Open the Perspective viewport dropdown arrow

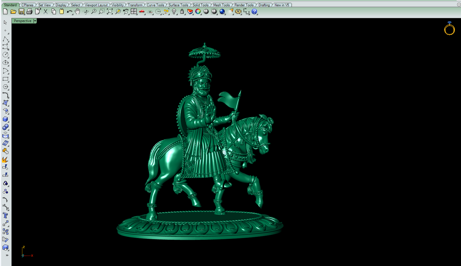35,21
